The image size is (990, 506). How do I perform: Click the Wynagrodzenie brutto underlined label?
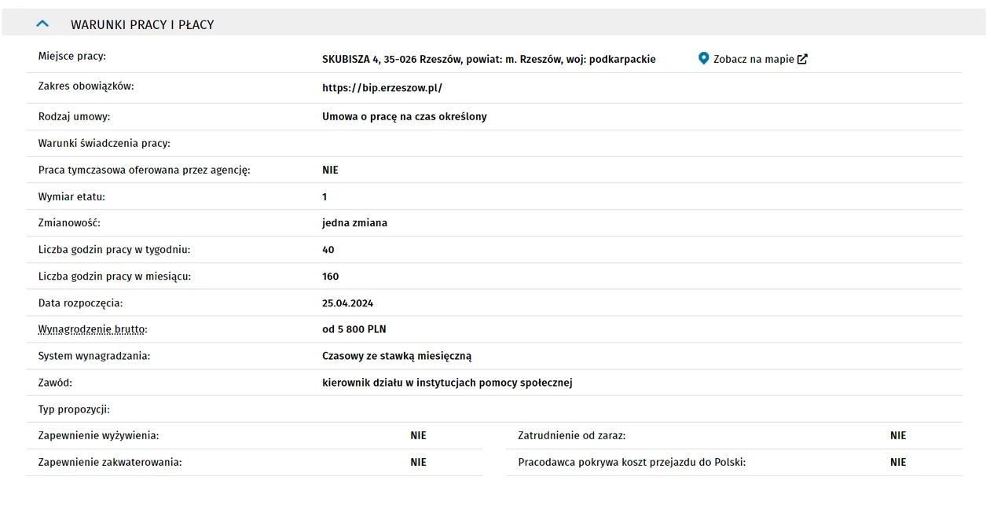click(93, 329)
